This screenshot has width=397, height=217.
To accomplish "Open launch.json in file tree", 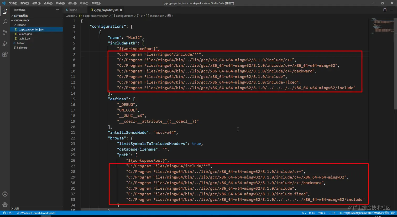I will tap(36, 34).
